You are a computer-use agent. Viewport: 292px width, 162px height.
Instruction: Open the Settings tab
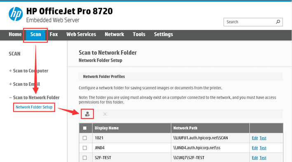point(164,35)
